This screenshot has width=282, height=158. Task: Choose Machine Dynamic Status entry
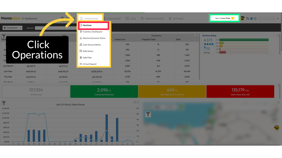click(x=93, y=38)
